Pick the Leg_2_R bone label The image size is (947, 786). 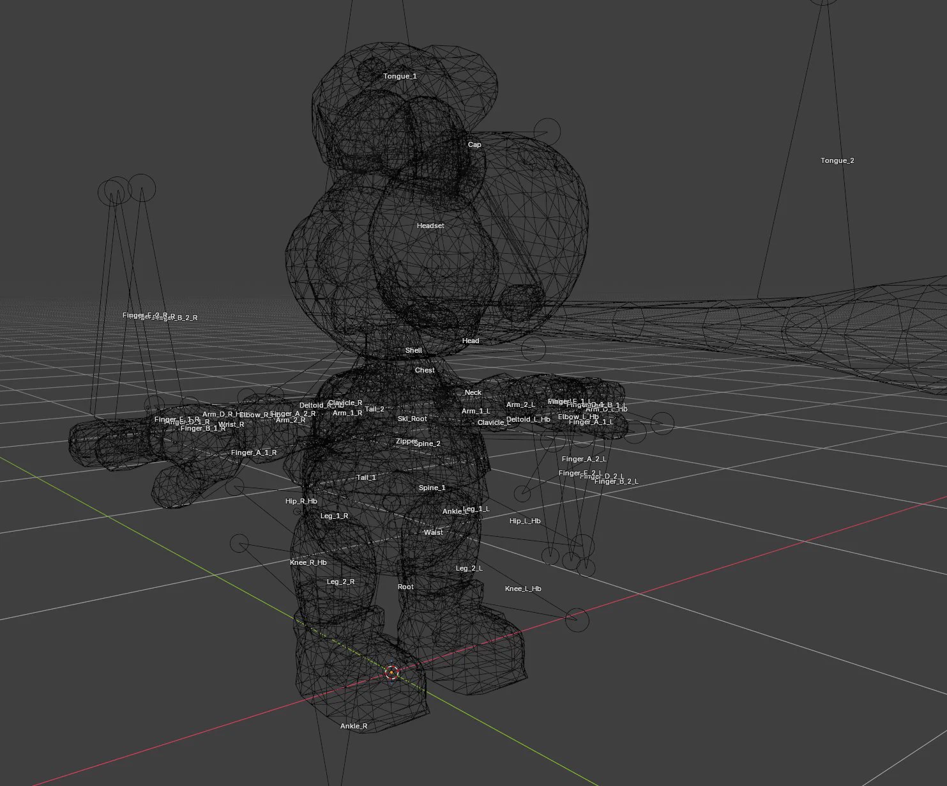pyautogui.click(x=340, y=582)
